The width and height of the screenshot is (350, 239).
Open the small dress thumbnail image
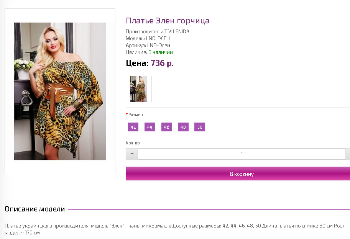click(x=139, y=89)
